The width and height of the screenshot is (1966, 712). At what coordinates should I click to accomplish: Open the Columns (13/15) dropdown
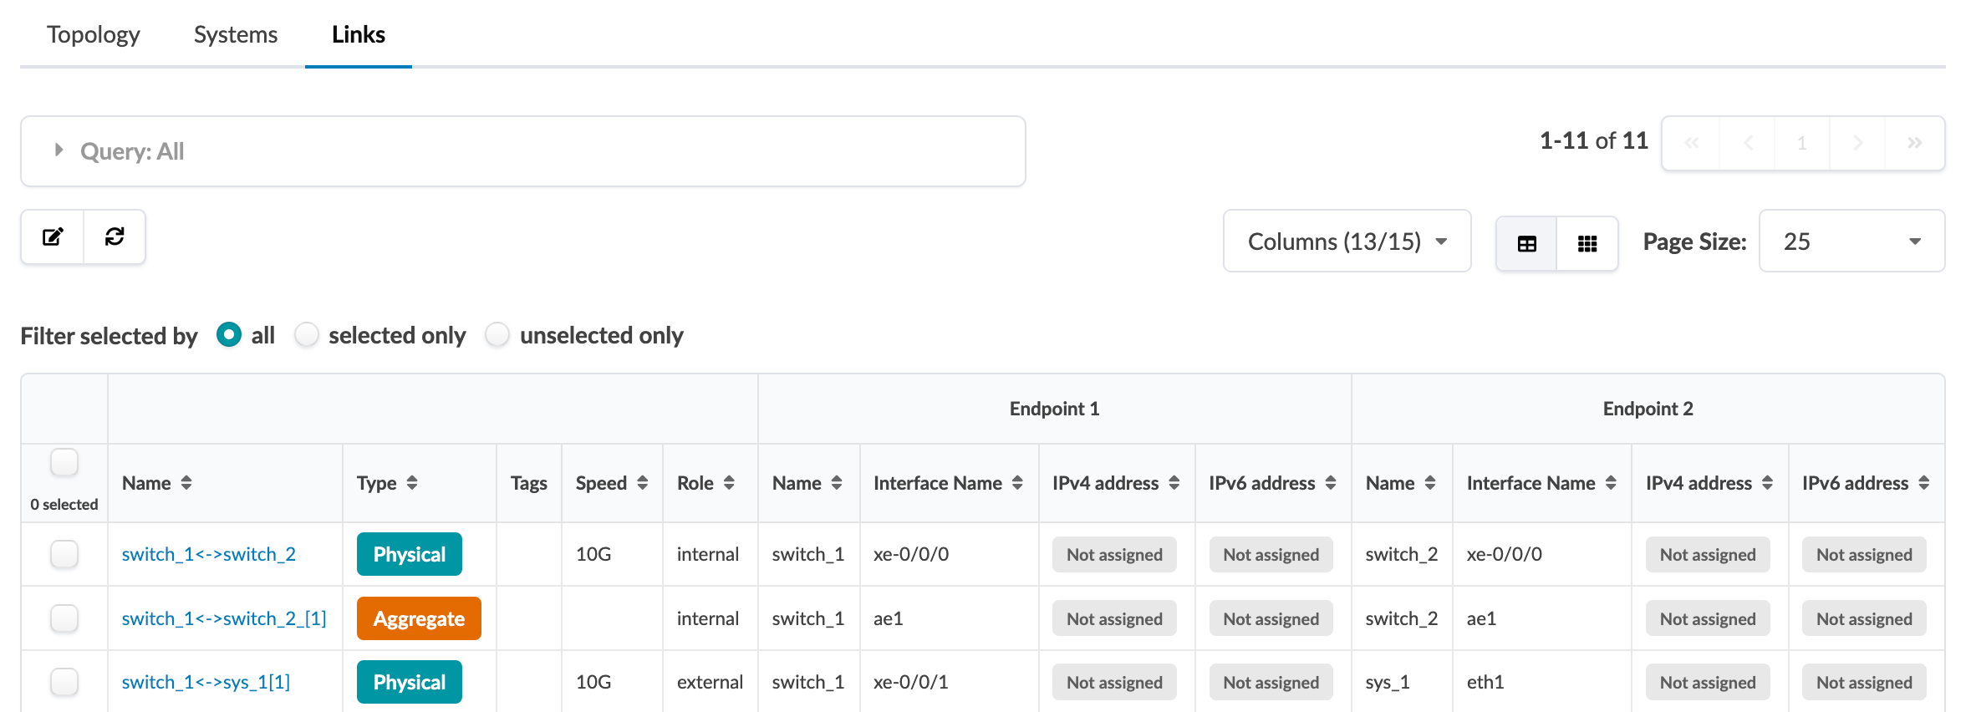pyautogui.click(x=1347, y=242)
